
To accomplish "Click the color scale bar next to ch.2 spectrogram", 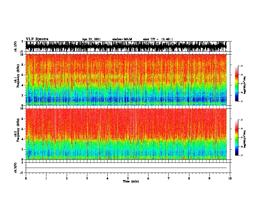I will 237,138.
